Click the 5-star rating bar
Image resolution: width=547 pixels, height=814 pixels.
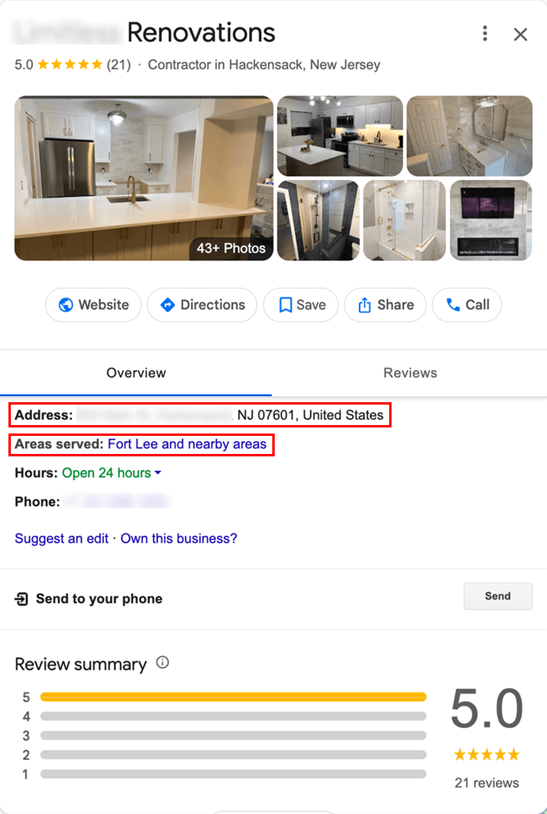233,697
